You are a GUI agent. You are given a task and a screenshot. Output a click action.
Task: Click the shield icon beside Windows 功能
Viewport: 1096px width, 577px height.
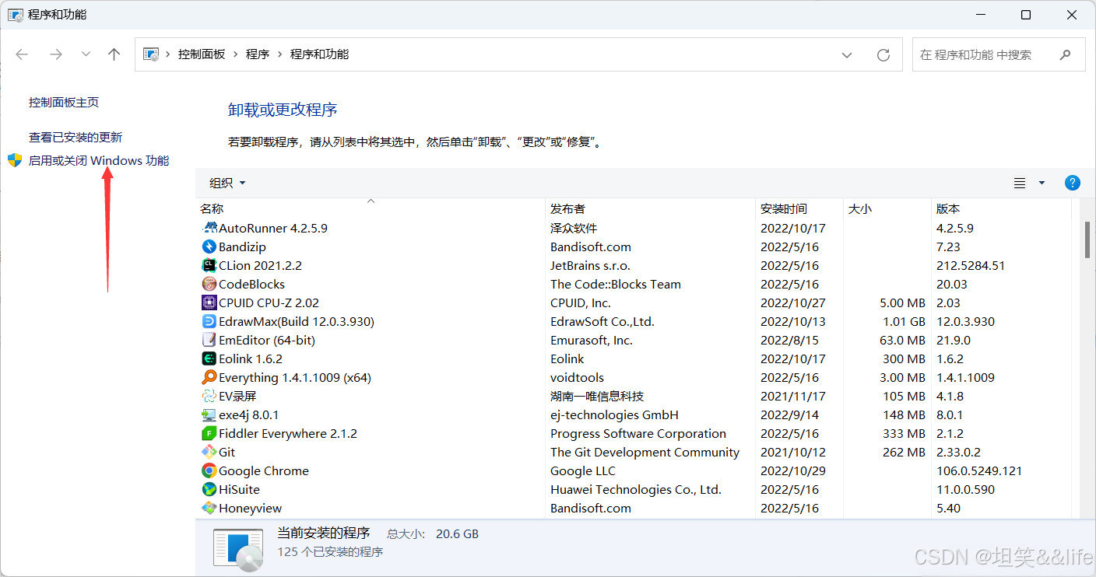(15, 160)
